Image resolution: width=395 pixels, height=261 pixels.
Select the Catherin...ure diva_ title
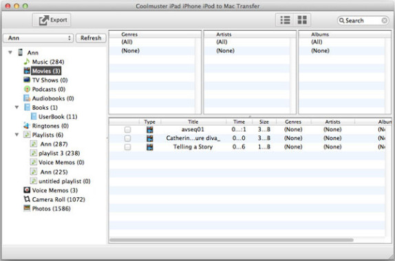tap(193, 138)
